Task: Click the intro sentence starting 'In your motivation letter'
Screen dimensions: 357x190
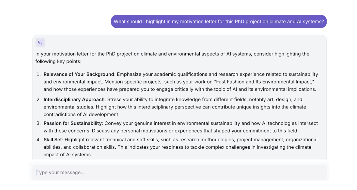Action: point(172,54)
